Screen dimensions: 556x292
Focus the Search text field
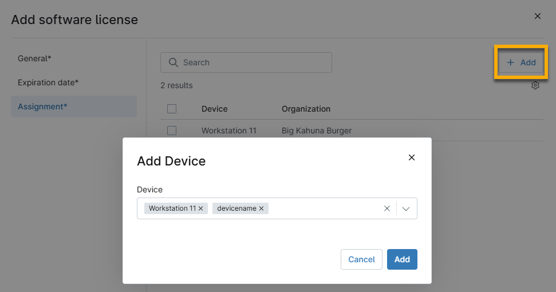click(x=252, y=62)
